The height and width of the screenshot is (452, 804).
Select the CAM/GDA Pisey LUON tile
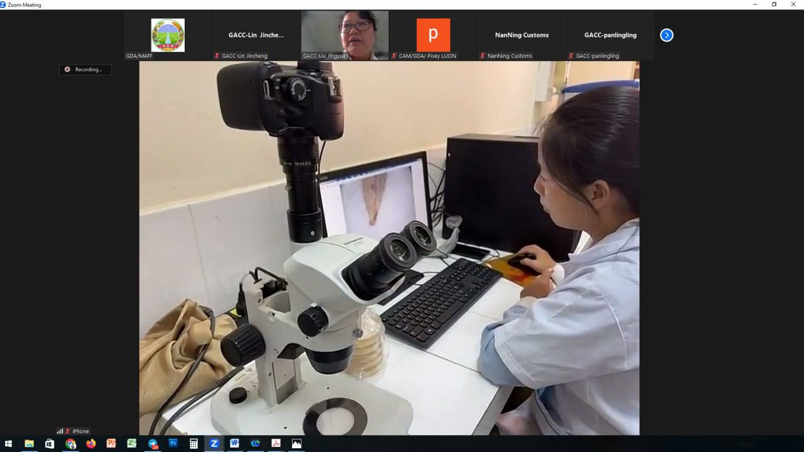(x=433, y=35)
